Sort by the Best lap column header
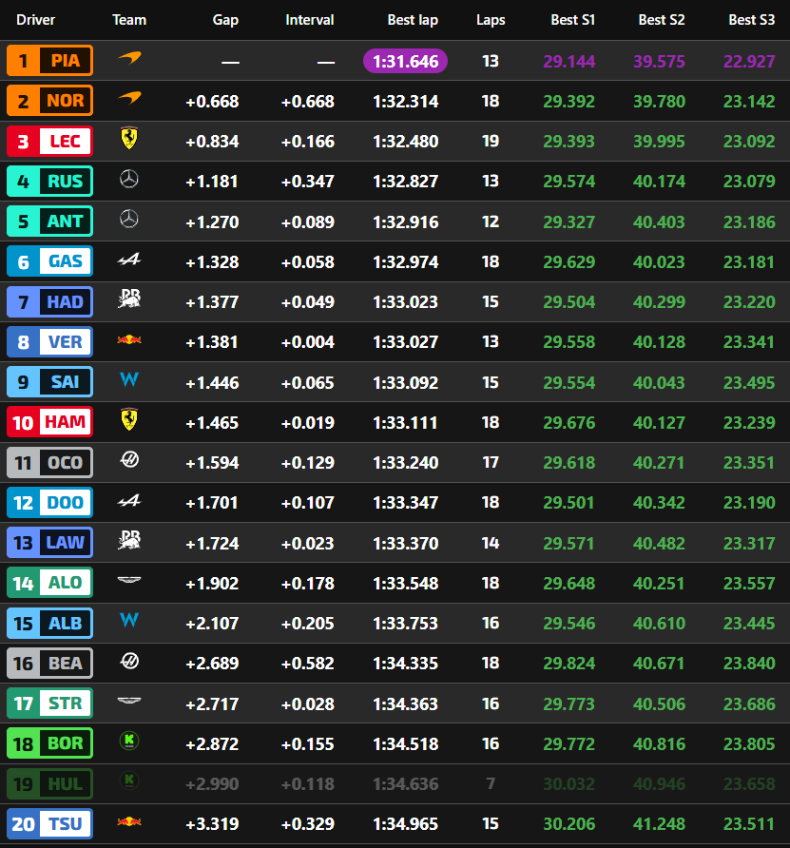 413,20
